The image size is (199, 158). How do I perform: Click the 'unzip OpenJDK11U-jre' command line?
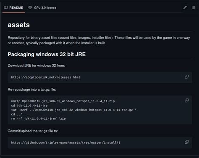pos(63,101)
